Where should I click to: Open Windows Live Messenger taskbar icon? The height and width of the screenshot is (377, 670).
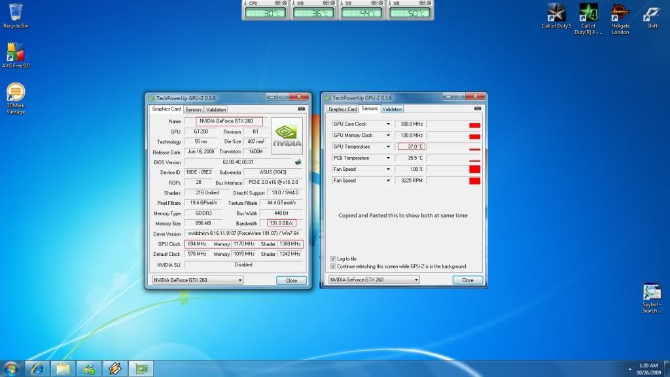[89, 368]
